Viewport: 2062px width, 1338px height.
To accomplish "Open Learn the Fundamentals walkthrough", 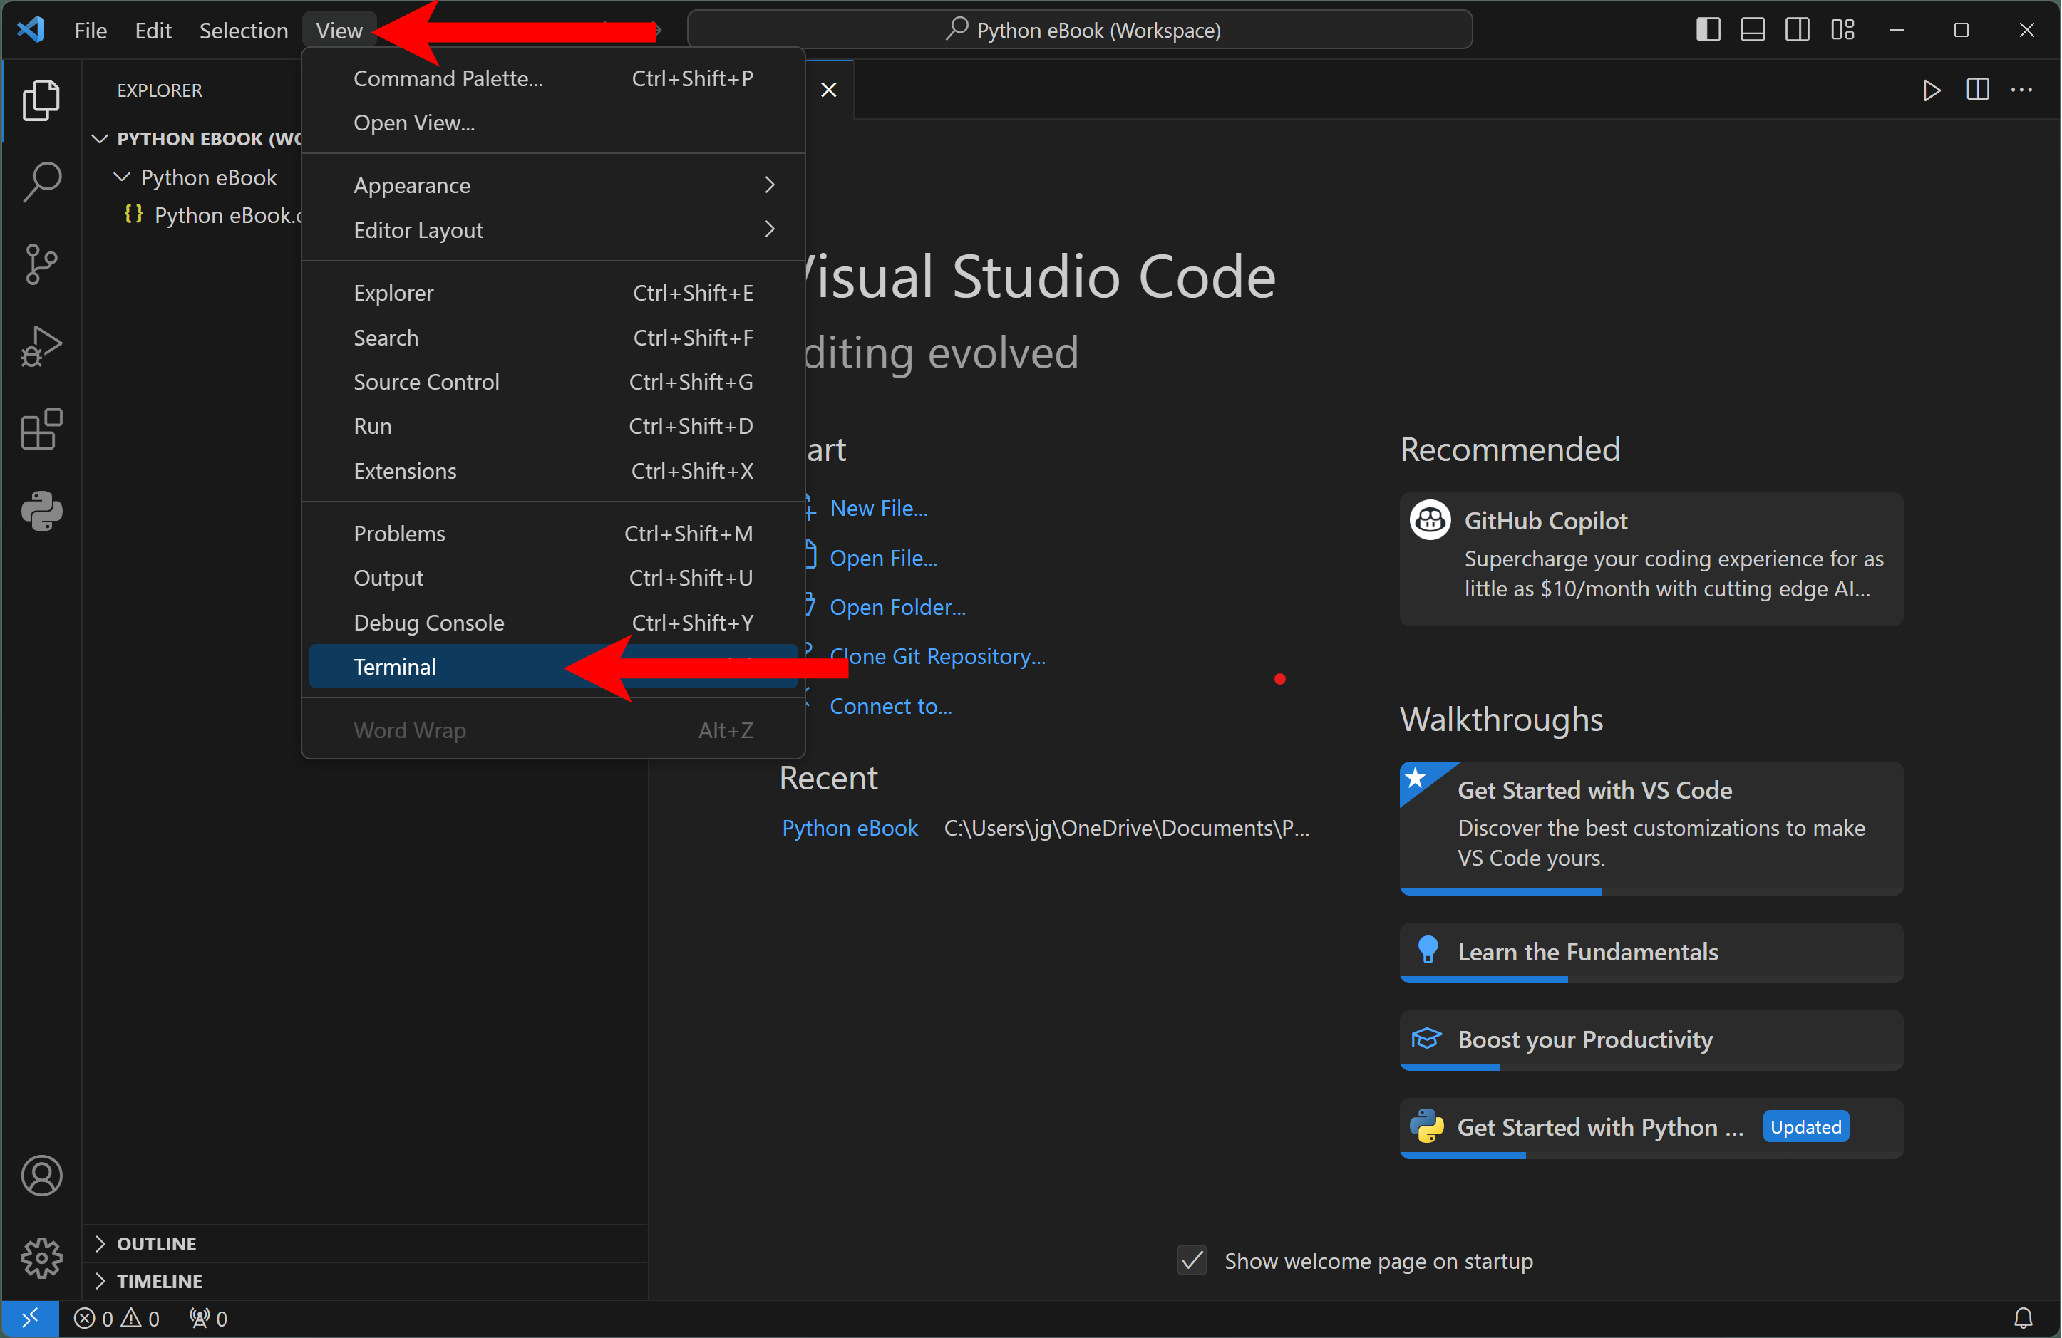I will (x=1651, y=953).
